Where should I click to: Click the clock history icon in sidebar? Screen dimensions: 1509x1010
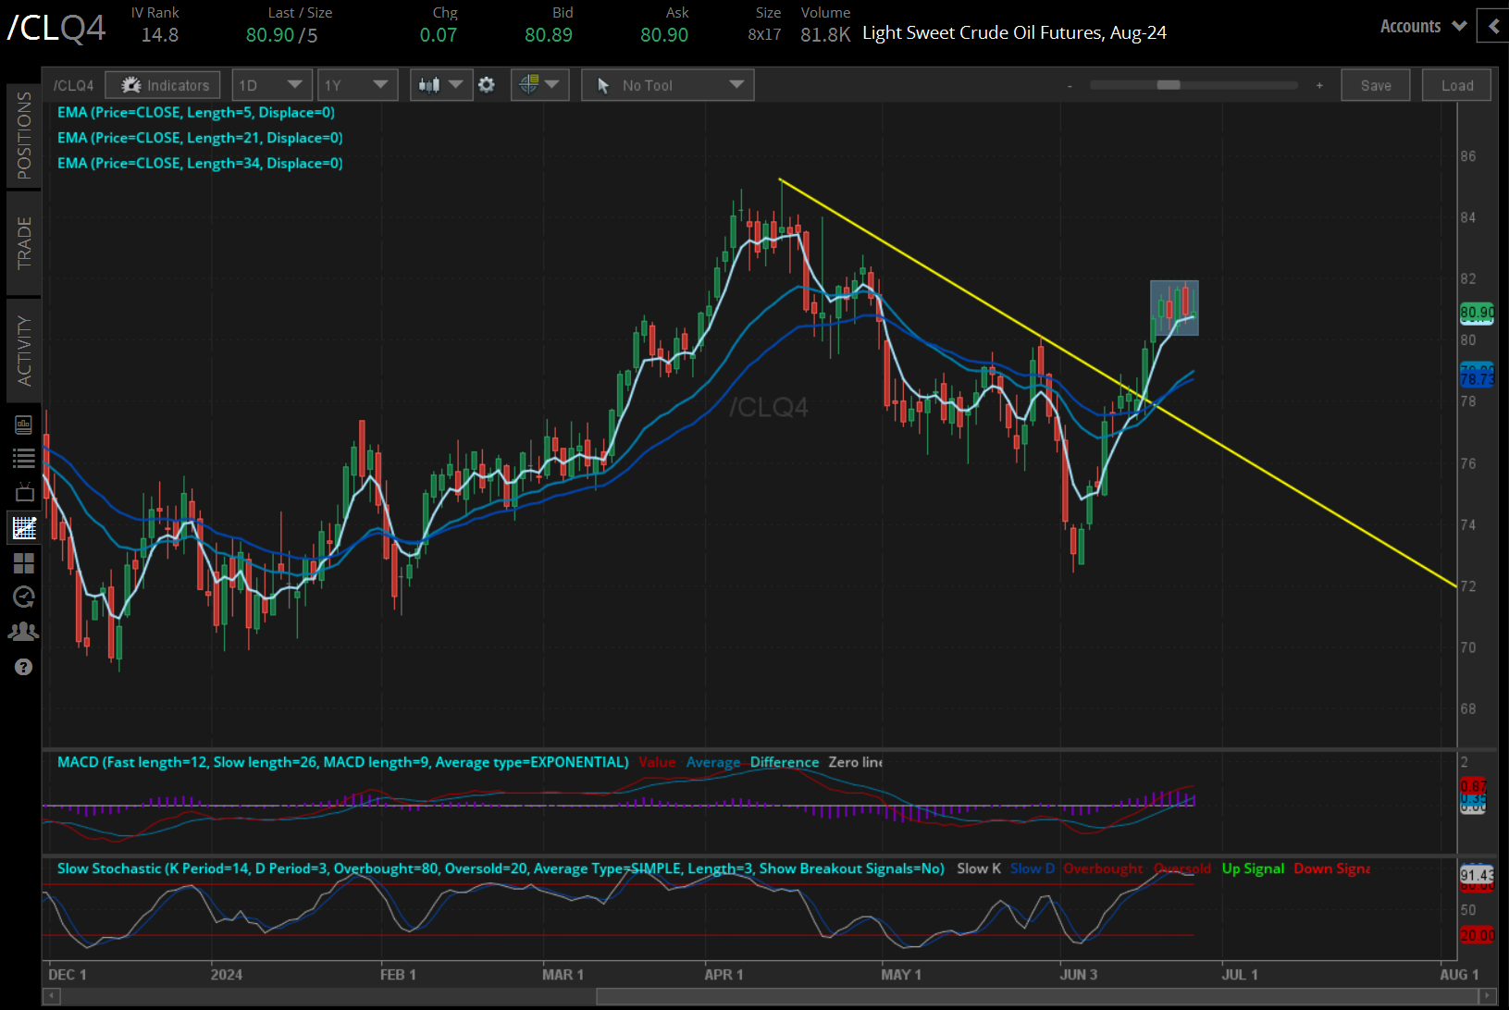(24, 597)
